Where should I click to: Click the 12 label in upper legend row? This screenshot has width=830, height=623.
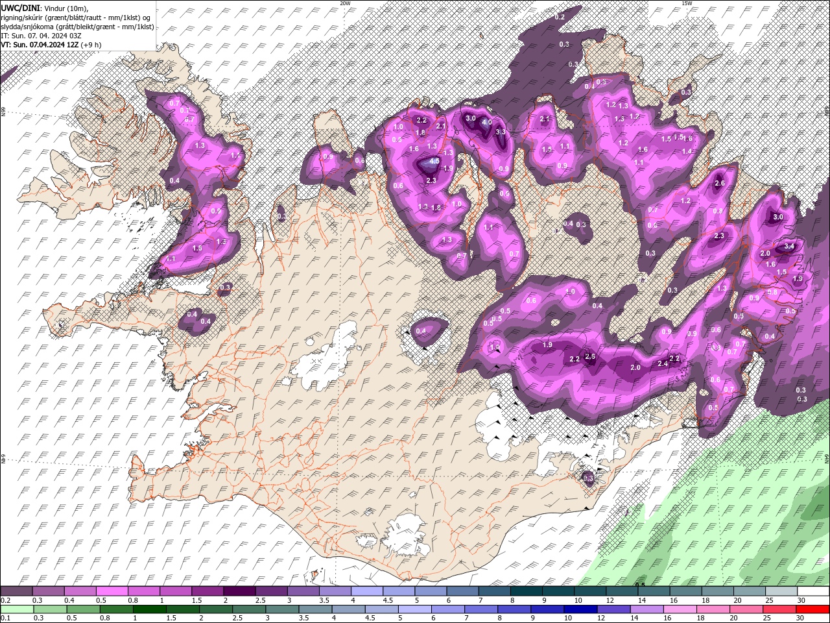[610, 600]
